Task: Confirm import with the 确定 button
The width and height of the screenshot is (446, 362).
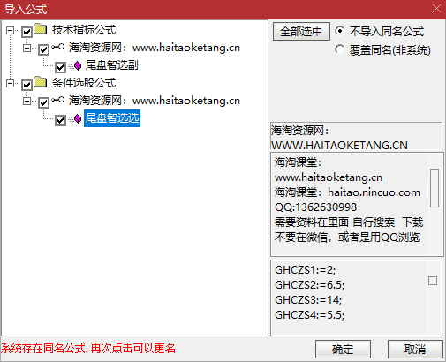Action: point(343,350)
